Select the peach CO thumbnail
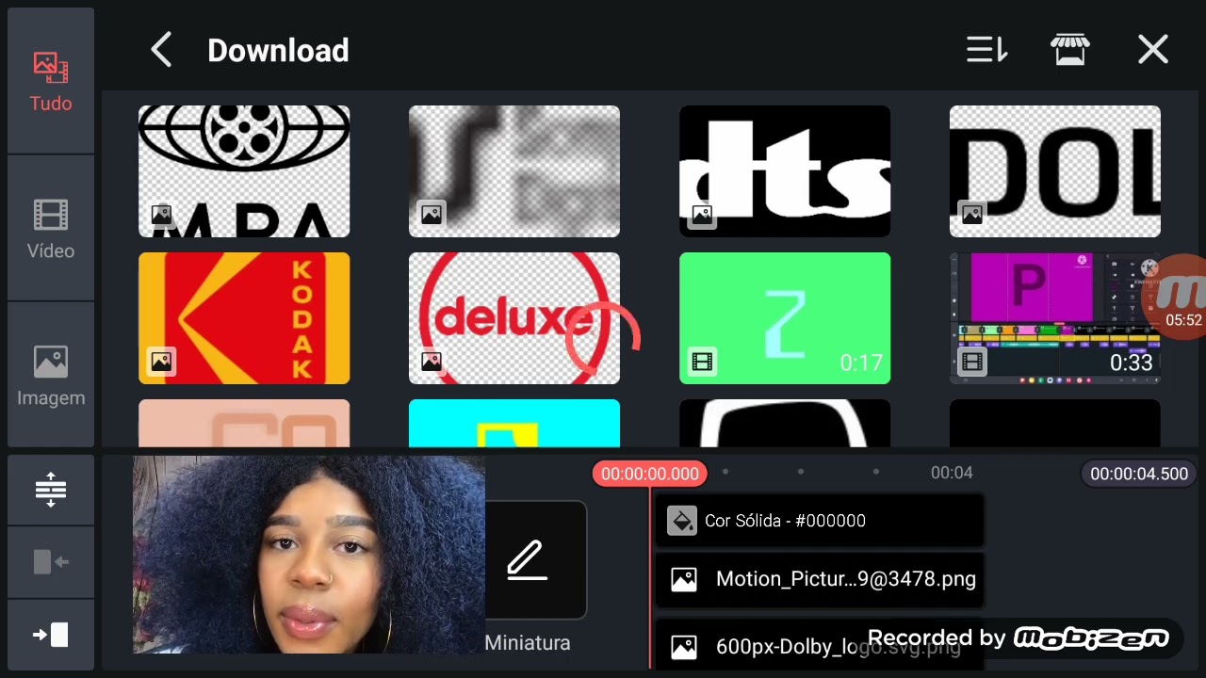This screenshot has height=678, width=1206. [x=244, y=423]
